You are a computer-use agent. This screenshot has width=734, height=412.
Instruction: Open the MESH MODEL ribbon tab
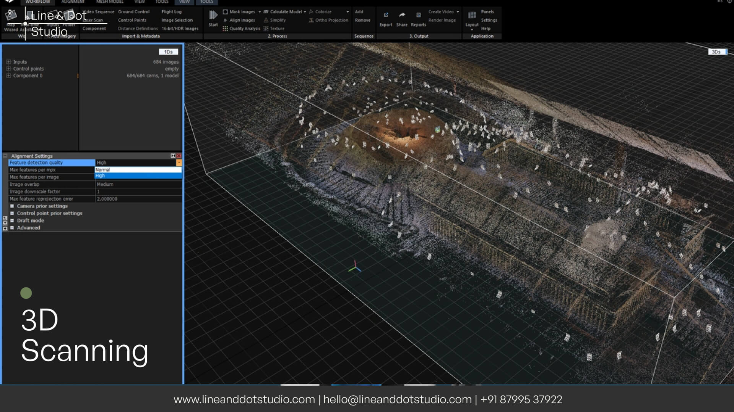click(110, 2)
